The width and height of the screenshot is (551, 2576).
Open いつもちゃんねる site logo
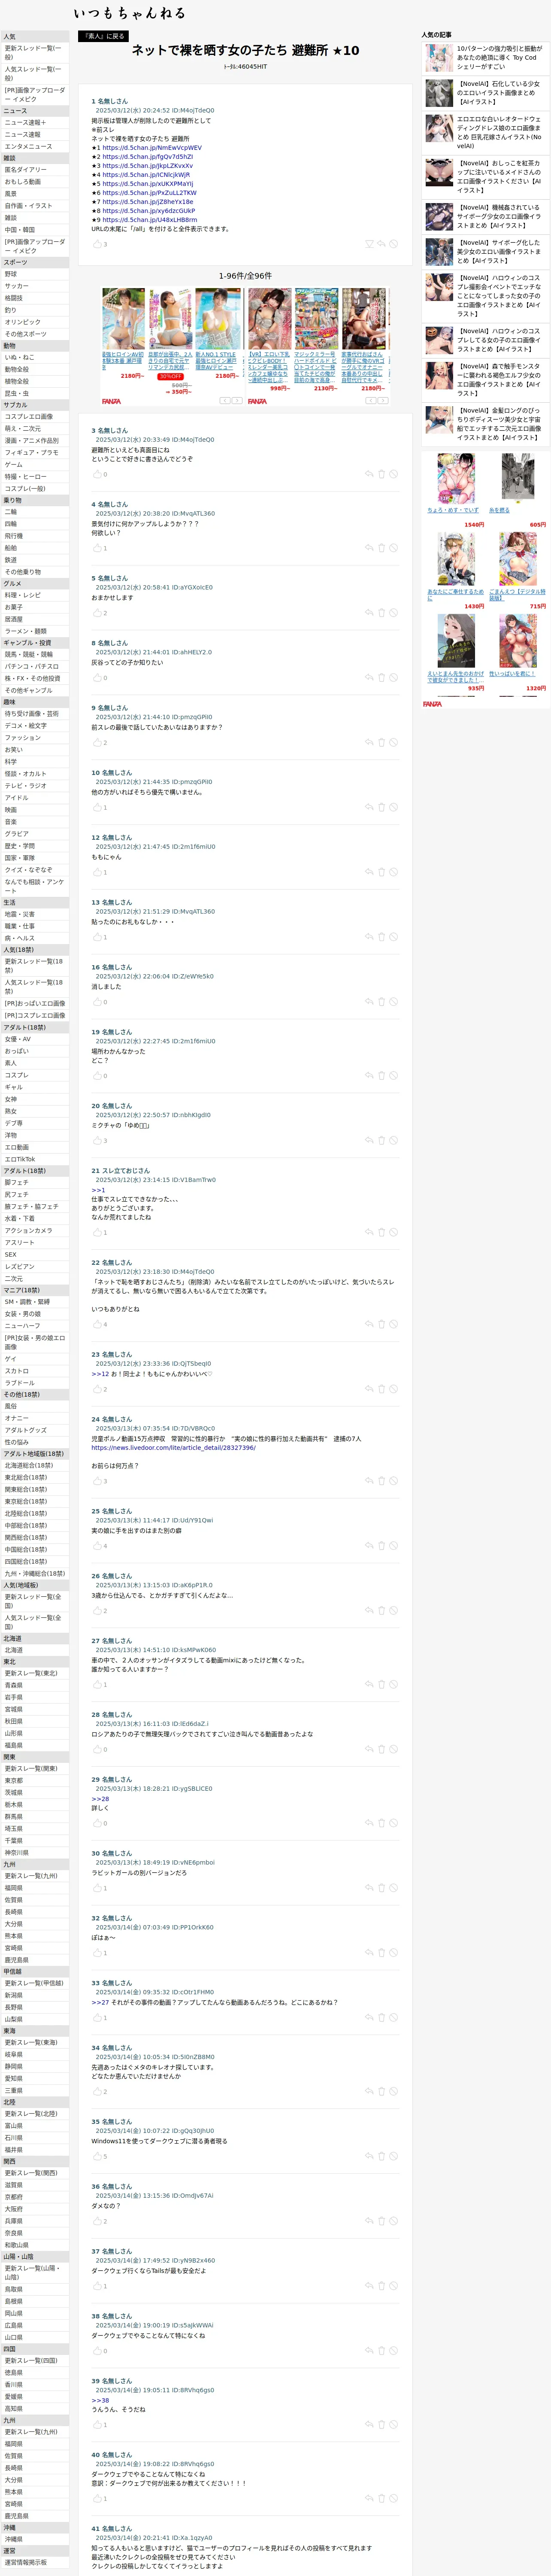(x=129, y=13)
